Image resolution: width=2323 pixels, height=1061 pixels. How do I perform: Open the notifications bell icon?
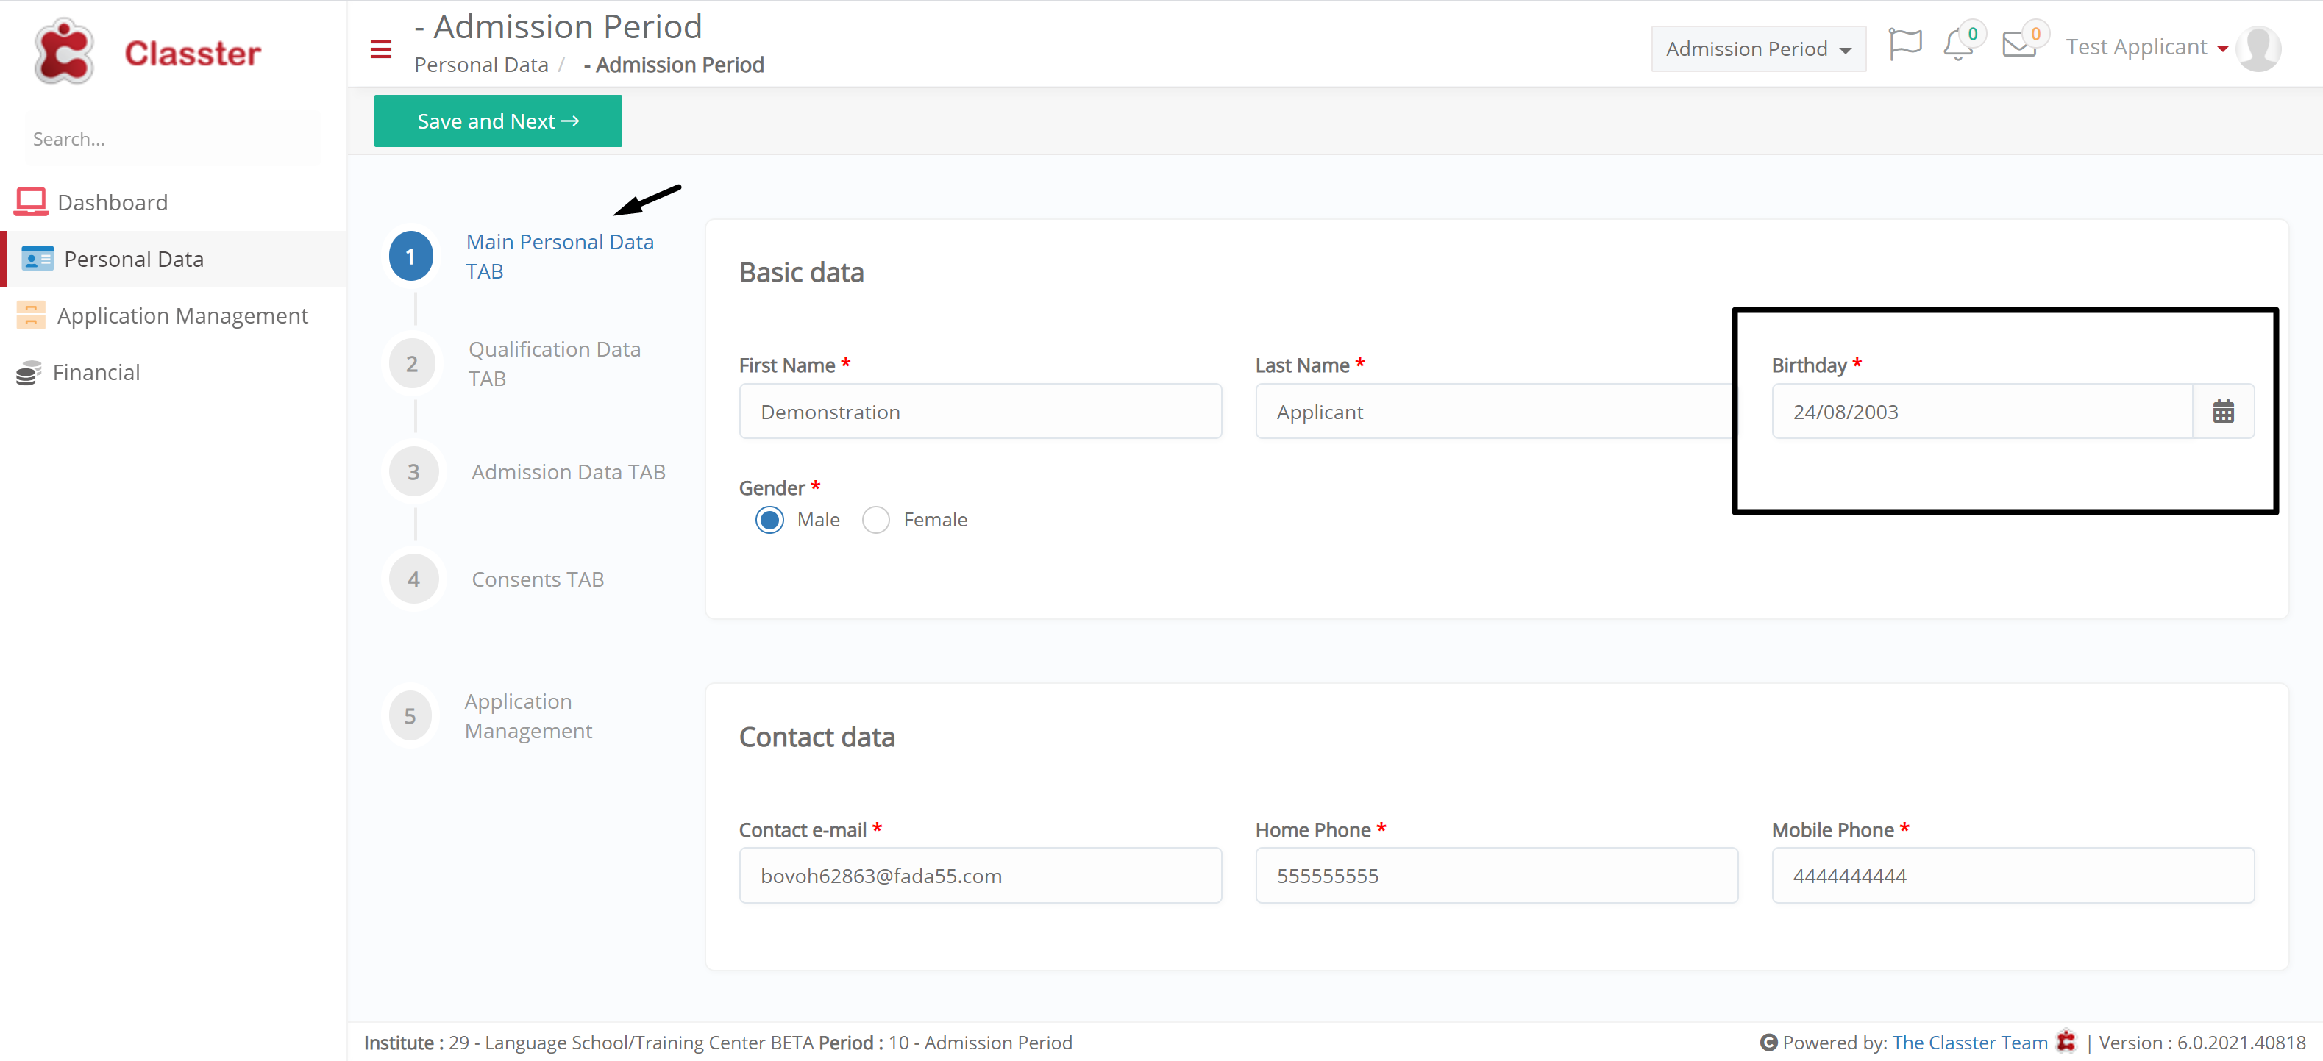coord(1957,45)
